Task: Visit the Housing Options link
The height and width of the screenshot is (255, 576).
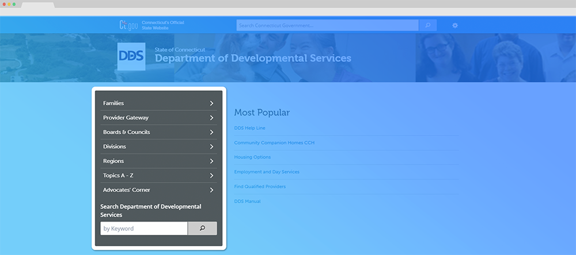Action: pos(252,157)
